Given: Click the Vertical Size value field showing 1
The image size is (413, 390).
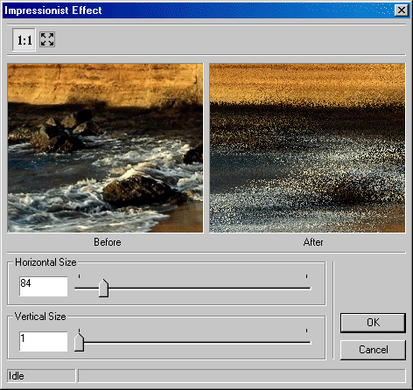Looking at the screenshot, I should pos(44,341).
